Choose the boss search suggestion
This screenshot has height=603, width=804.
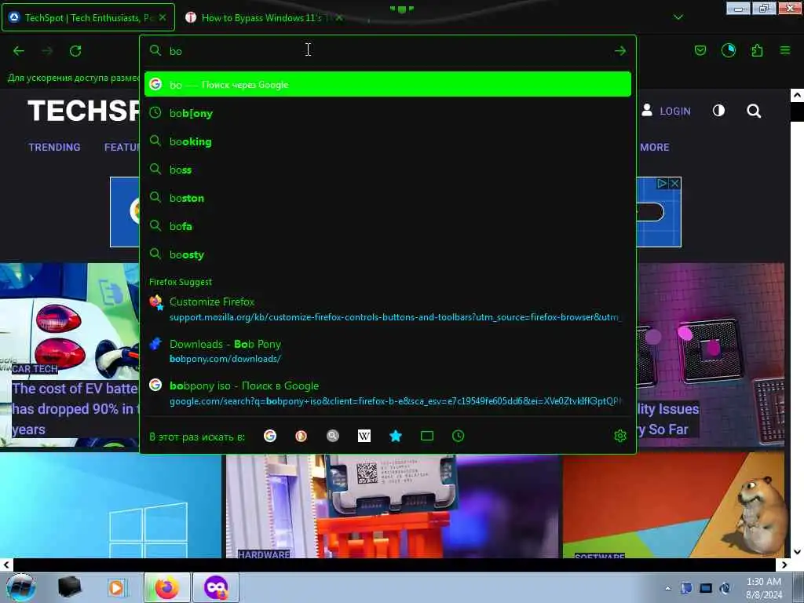pyautogui.click(x=388, y=170)
